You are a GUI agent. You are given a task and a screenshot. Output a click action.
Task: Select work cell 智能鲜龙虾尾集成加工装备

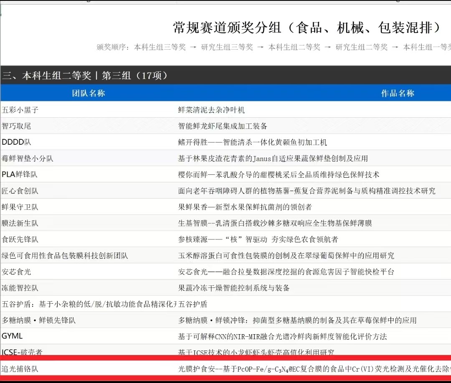click(223, 126)
